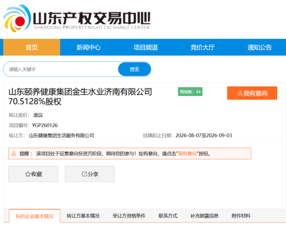Viewport: 286px width, 226px height.
Task: Switch to the 转让方基本情况 tab
Action: tap(83, 216)
